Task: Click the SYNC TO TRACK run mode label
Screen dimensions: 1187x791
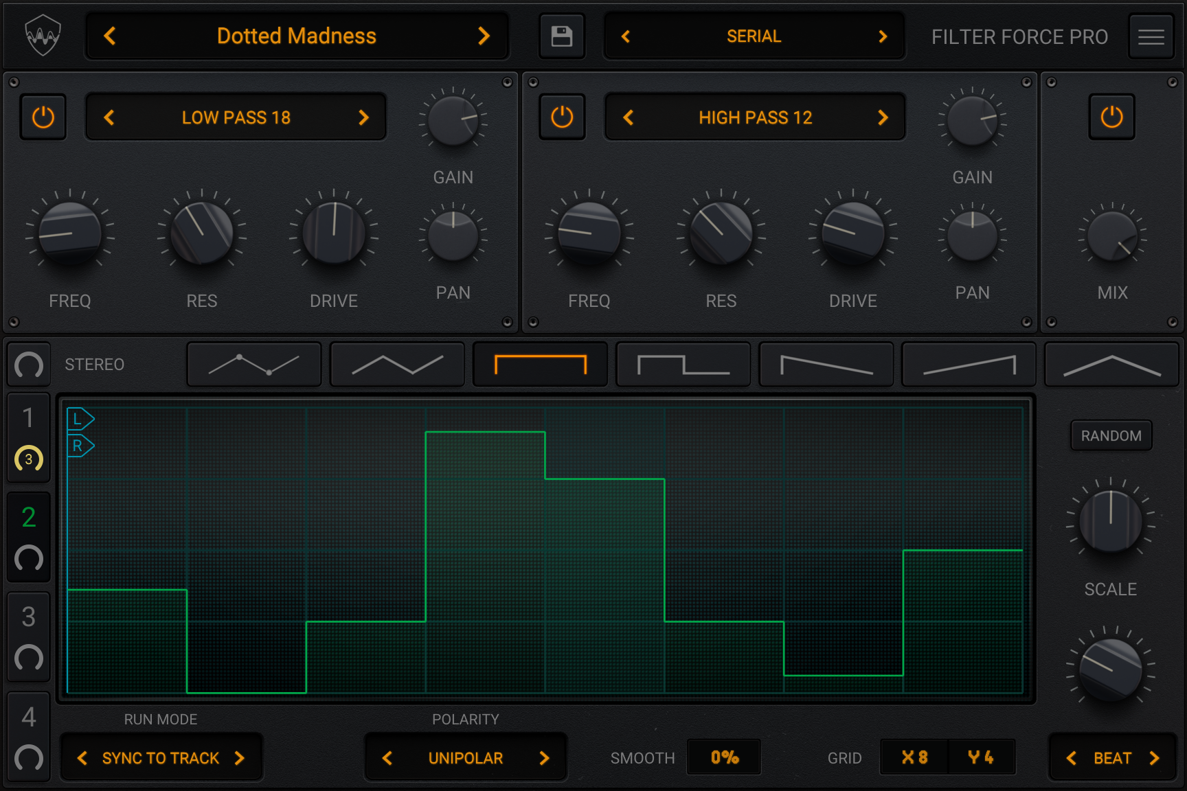Action: [160, 758]
